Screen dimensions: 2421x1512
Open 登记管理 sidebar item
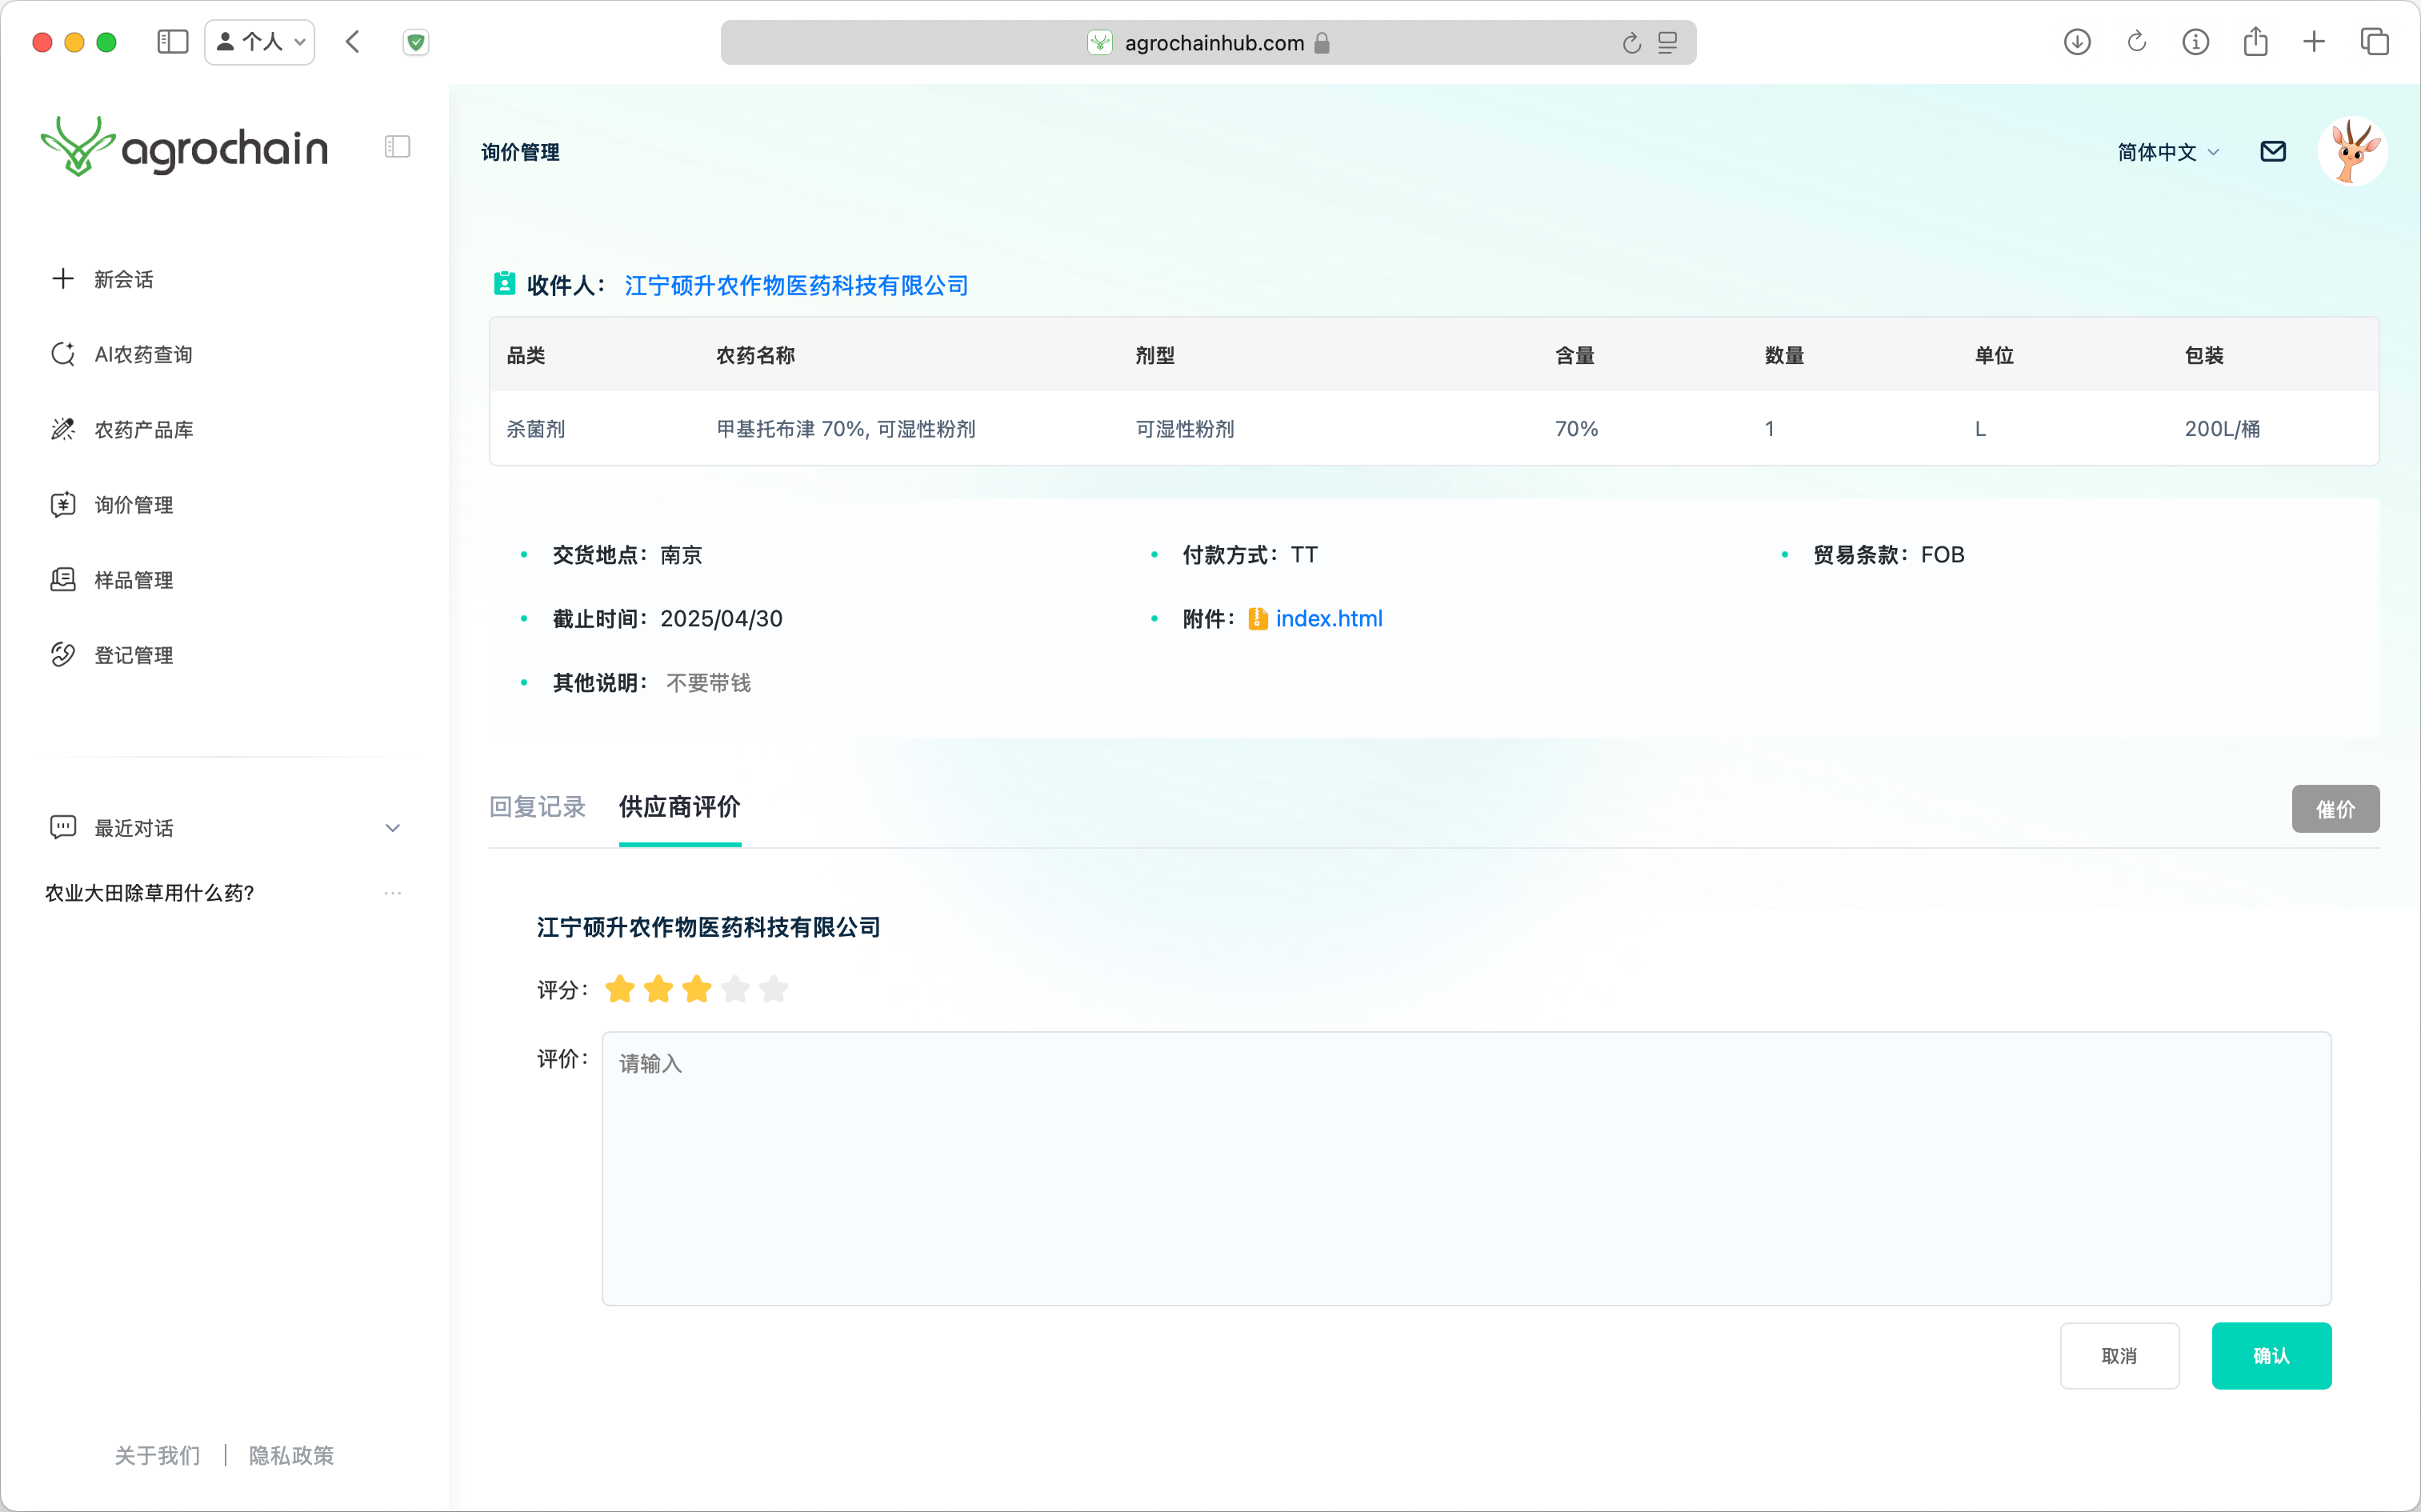click(133, 655)
